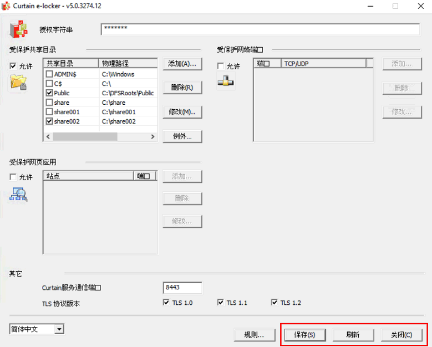The image size is (432, 347).
Task: Click the TCP/UDP column header
Action: tap(324, 63)
